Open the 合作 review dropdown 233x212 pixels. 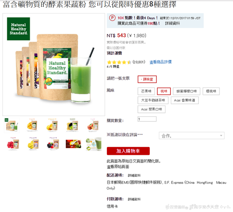191,136
